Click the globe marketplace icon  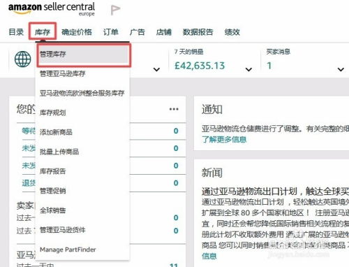22,59
